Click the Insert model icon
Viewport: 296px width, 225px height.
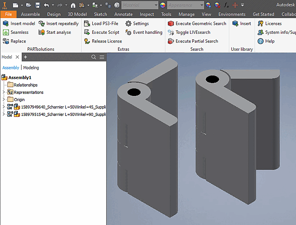(x=6, y=24)
